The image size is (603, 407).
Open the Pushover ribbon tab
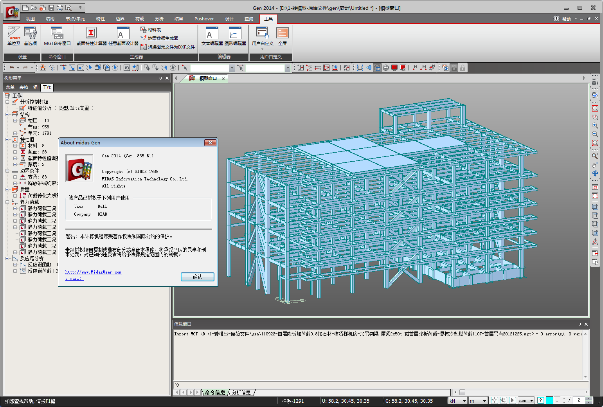(204, 19)
